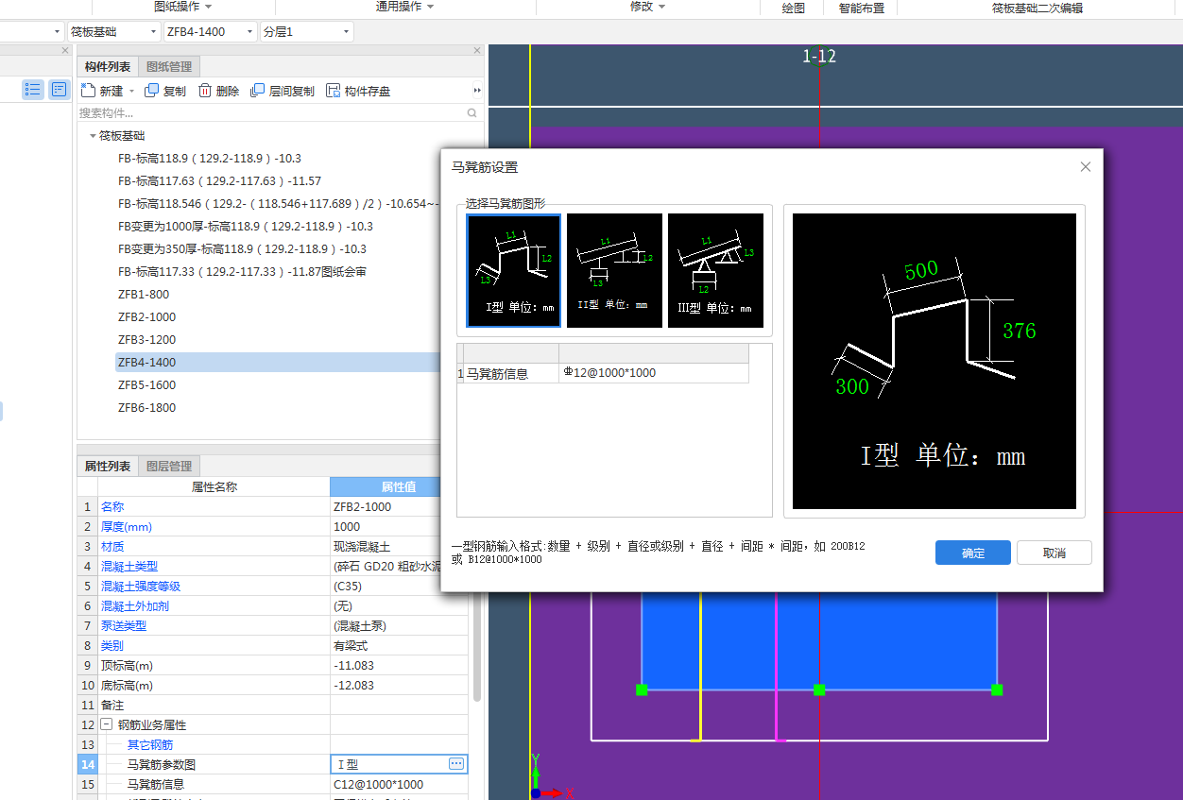The image size is (1183, 800).
Task: Choose the III型 stirrup chair diagram
Action: click(715, 270)
